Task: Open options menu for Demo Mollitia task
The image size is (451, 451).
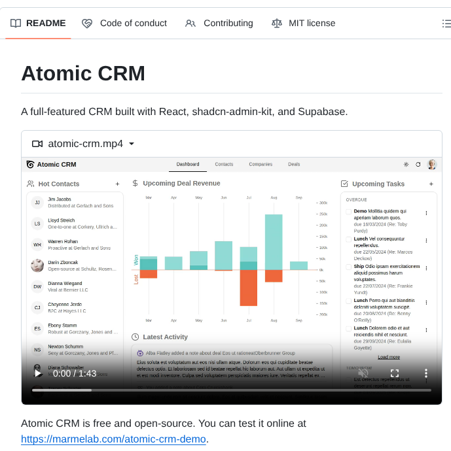Action: coord(426,213)
